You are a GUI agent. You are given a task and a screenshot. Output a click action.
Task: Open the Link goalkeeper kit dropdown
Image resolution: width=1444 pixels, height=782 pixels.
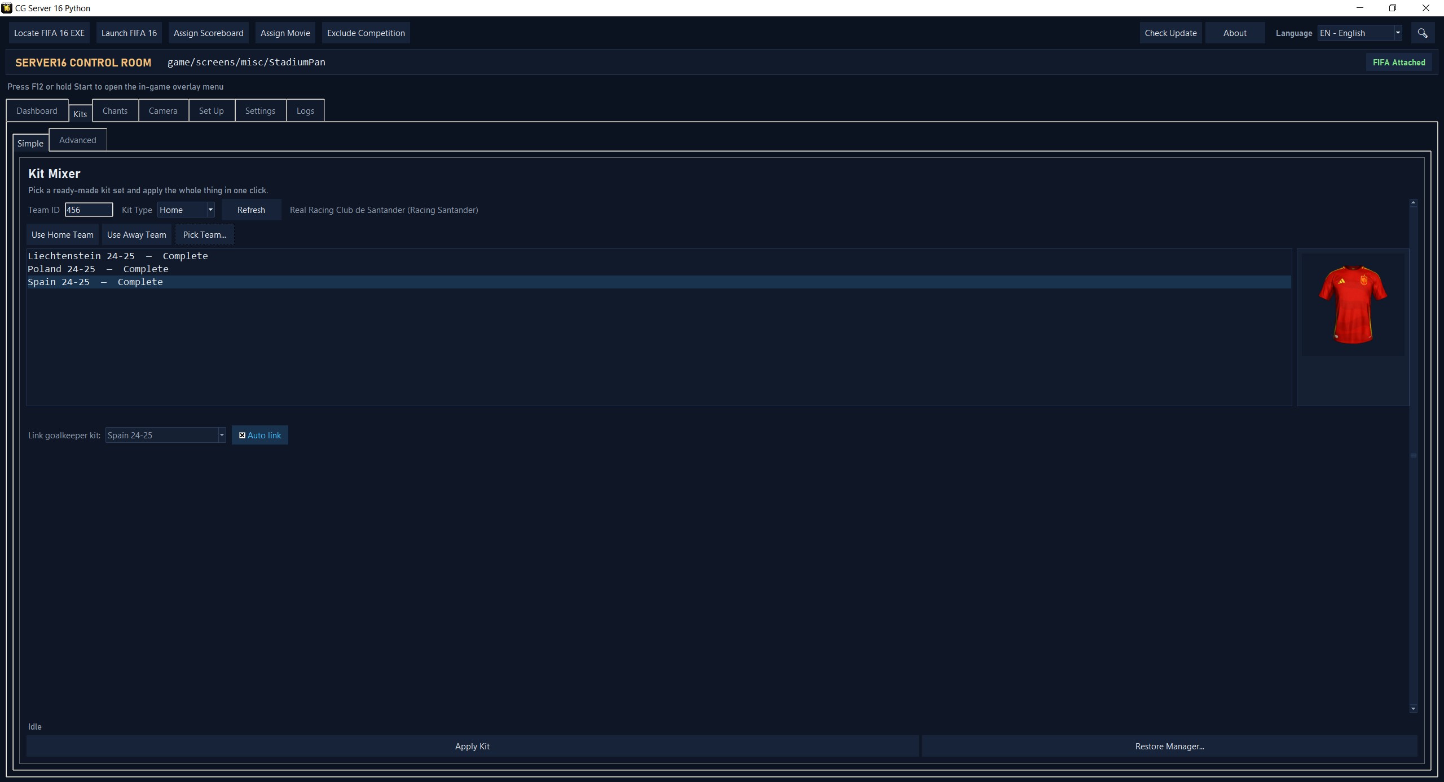coord(165,436)
